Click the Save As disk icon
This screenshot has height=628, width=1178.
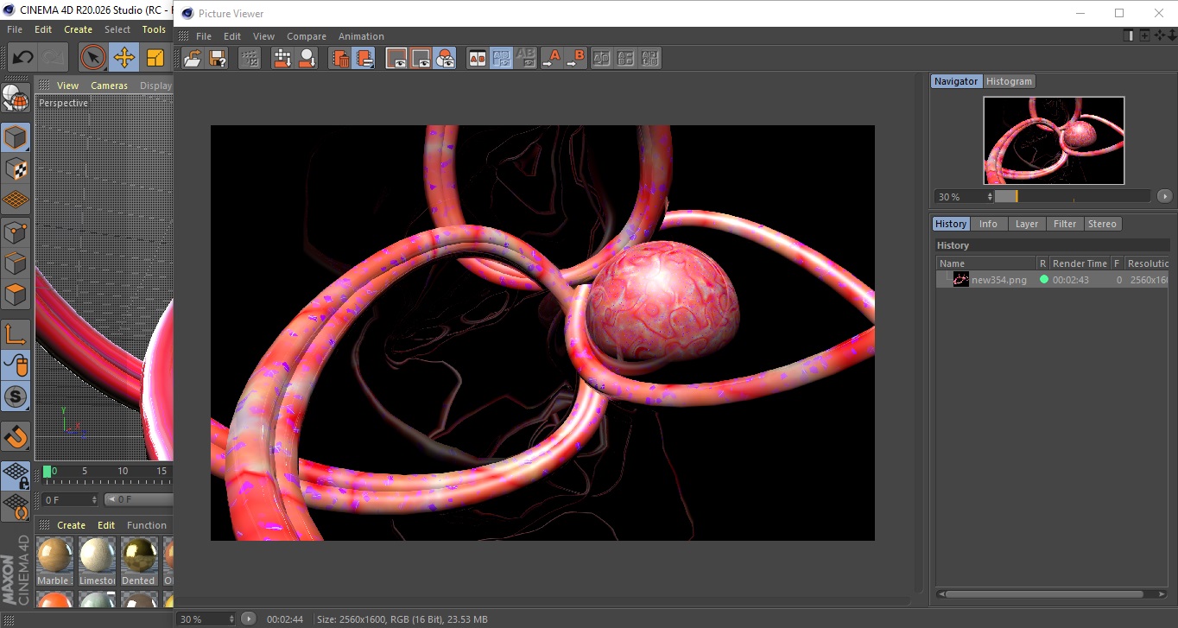(218, 59)
